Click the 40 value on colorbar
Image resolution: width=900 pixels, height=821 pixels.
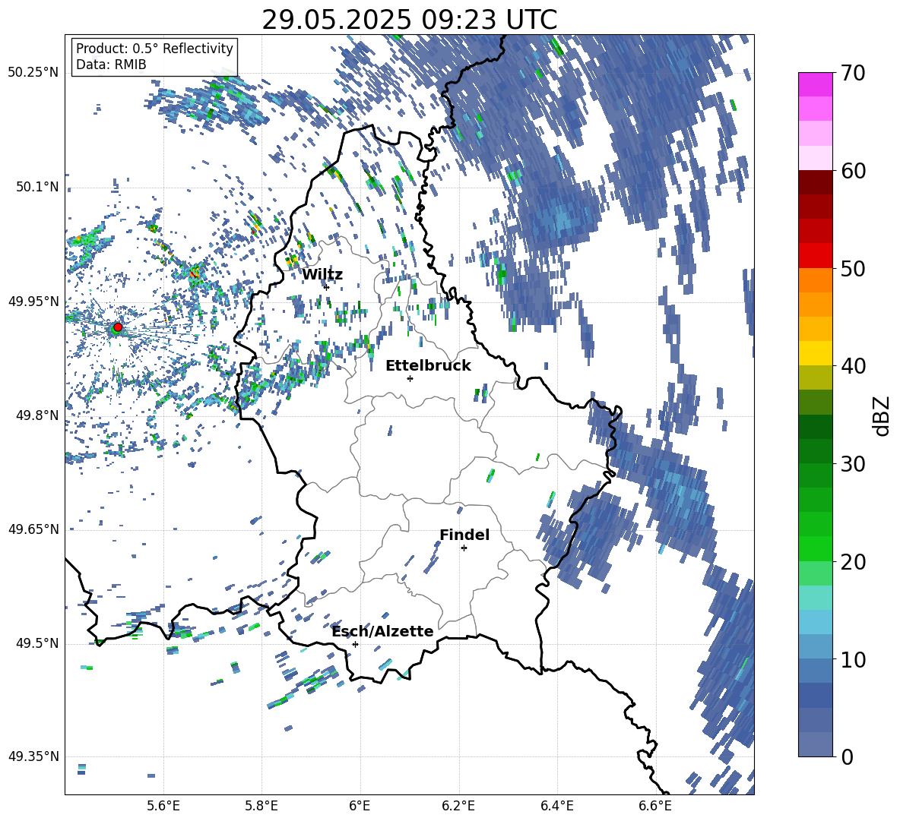853,366
